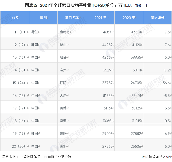Select value 27838
The width and height of the screenshot is (172, 162).
pyautogui.click(x=107, y=146)
